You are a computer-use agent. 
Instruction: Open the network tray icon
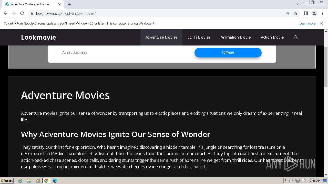pos(297,181)
